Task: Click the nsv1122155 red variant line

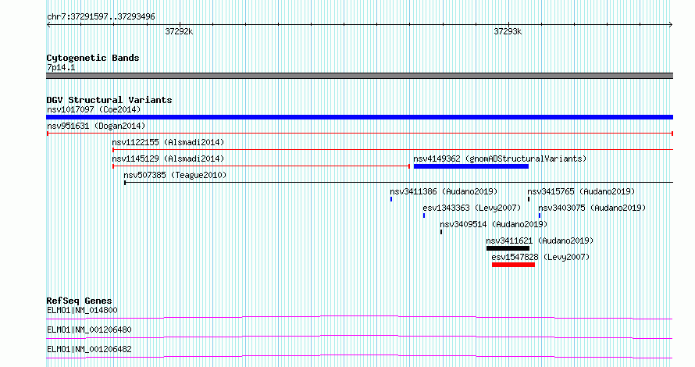Action: (x=393, y=150)
